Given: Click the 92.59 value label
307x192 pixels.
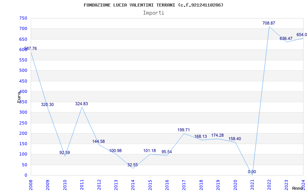Looking at the screenshot, I should [x=64, y=152].
